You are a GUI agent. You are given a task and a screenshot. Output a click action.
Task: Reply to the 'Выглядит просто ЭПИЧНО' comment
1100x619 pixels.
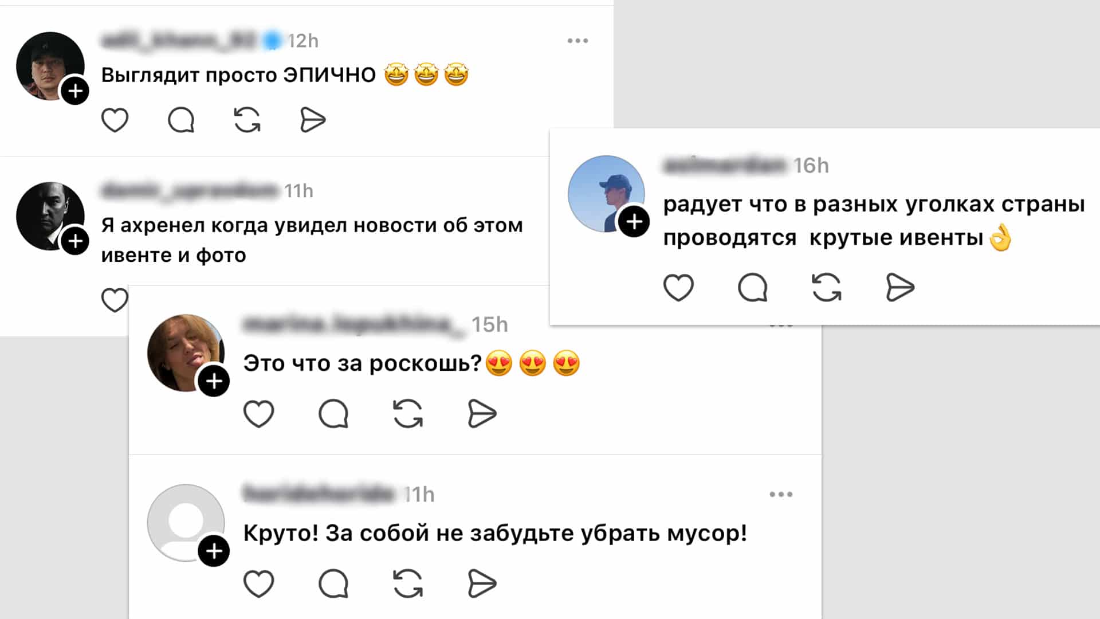(x=181, y=120)
